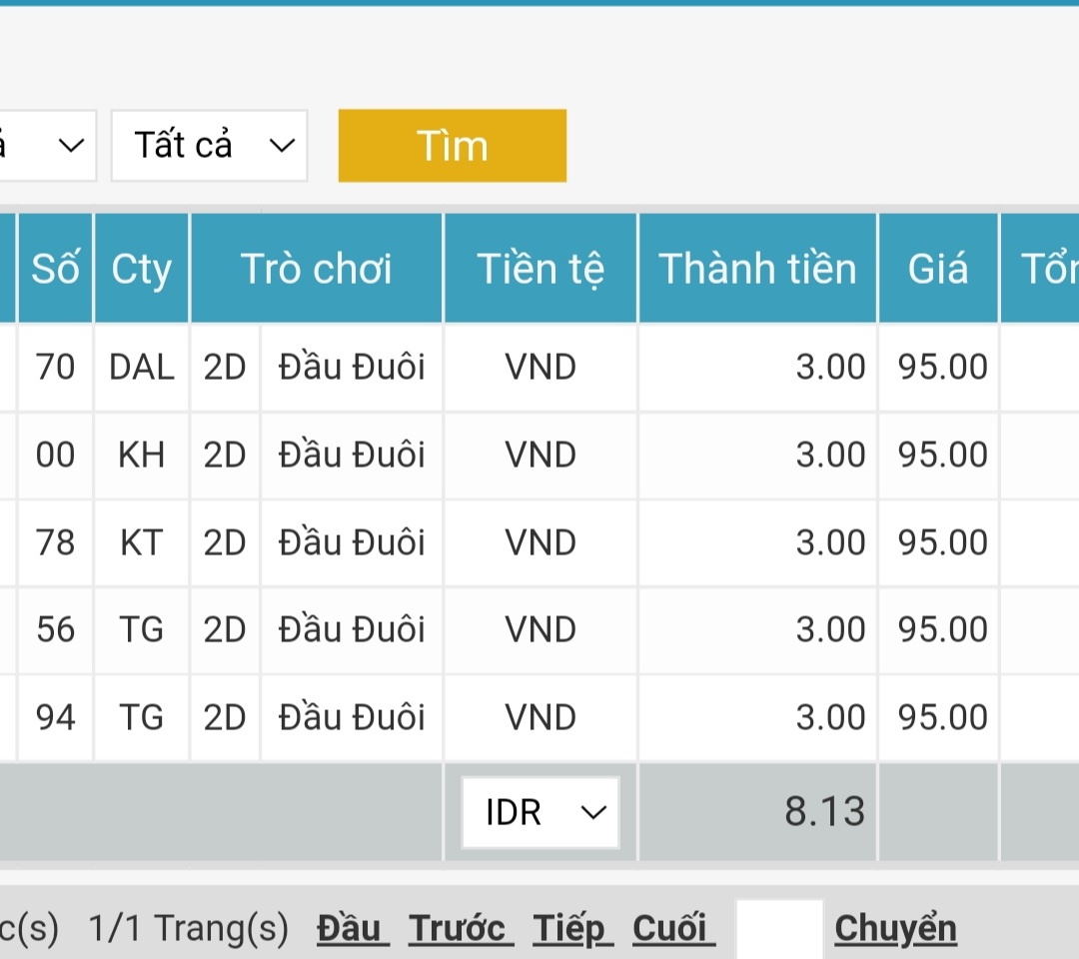
Task: Click the yellow Tìm search button
Action: (452, 146)
